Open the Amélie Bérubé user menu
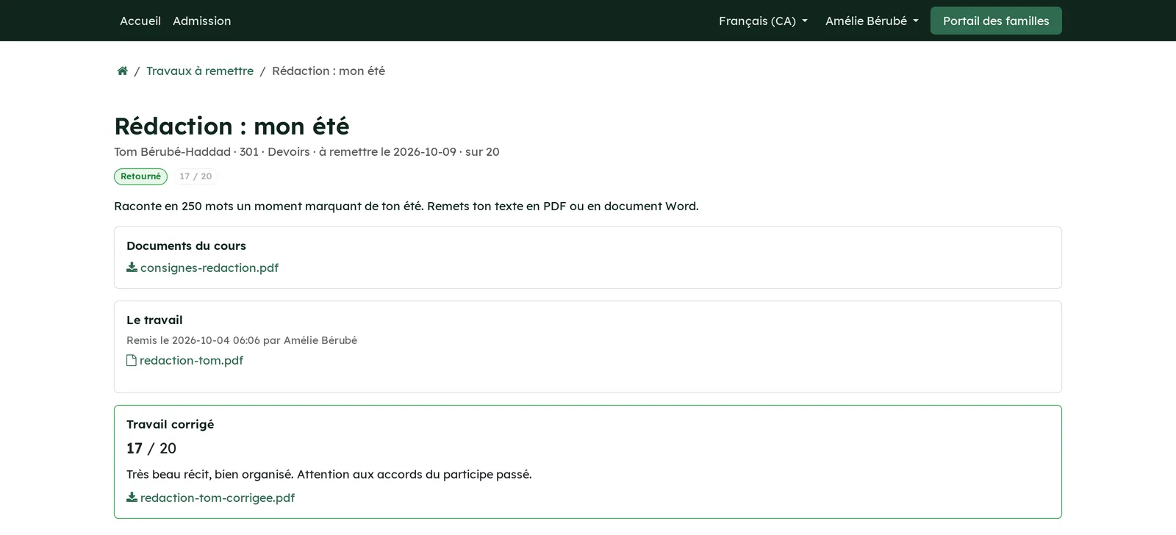This screenshot has width=1176, height=535. [872, 21]
